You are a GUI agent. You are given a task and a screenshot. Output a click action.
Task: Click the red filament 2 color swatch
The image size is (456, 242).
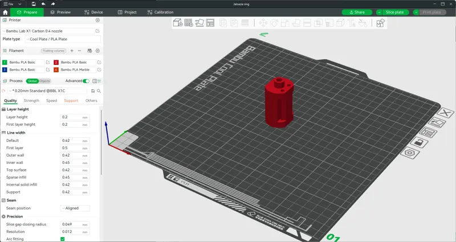[x=56, y=63]
